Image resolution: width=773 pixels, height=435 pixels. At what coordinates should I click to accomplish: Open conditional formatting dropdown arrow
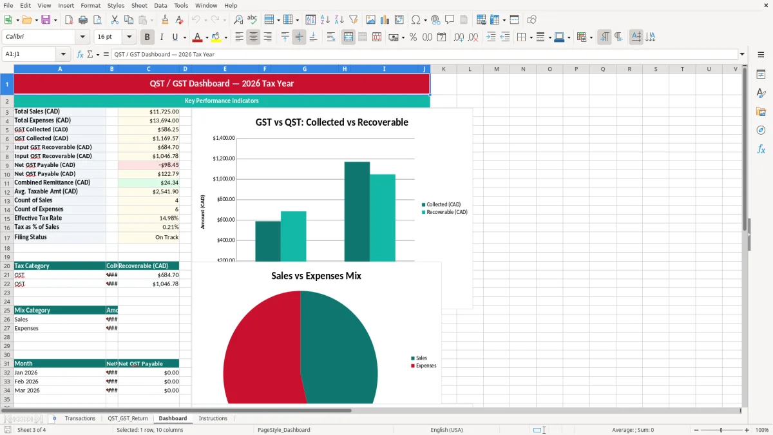(x=591, y=37)
